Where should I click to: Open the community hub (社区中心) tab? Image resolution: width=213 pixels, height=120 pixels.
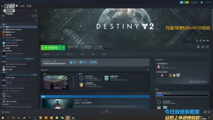tap(69, 54)
